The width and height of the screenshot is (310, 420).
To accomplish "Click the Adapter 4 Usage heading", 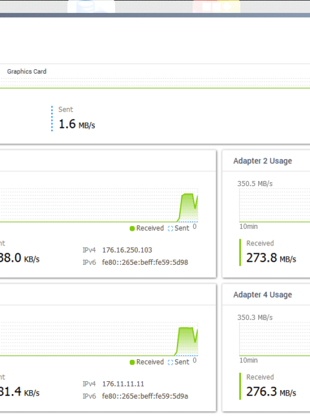I will pos(262,295).
